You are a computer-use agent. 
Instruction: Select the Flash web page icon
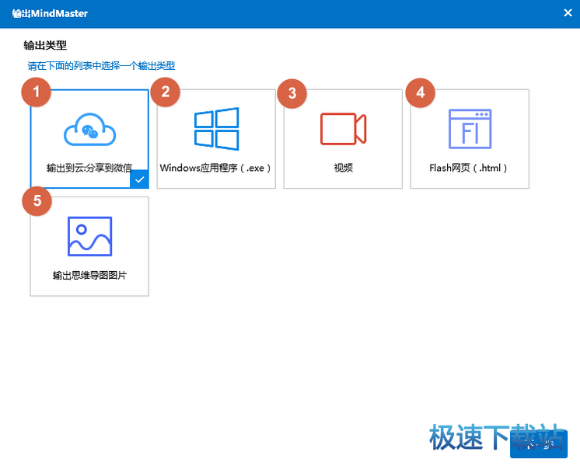click(x=470, y=129)
